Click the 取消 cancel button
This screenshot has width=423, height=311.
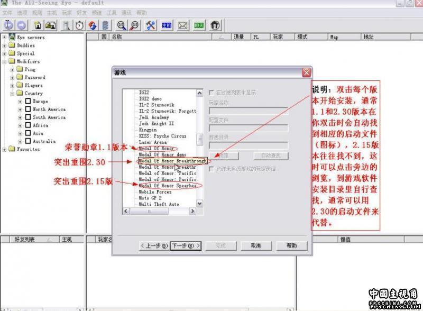[x=256, y=245]
